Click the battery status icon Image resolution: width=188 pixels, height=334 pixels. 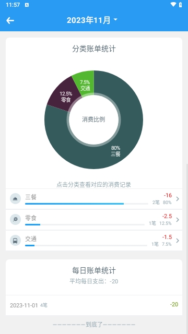pyautogui.click(x=181, y=5)
